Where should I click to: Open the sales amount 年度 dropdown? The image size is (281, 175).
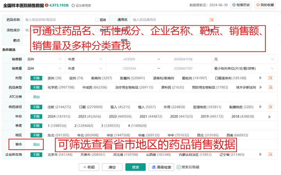click(x=85, y=59)
